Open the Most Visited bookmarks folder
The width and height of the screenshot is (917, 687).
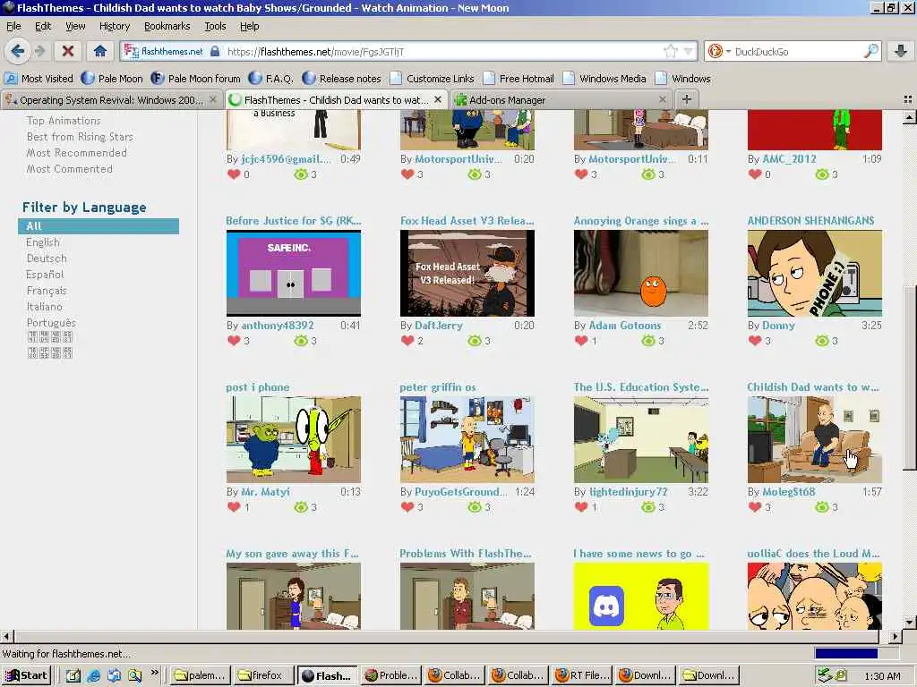coord(39,79)
